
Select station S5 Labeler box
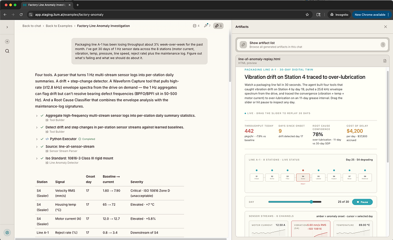(318, 177)
